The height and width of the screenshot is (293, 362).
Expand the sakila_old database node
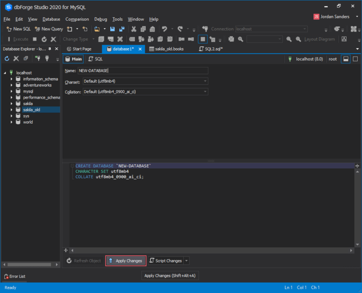[x=11, y=110]
